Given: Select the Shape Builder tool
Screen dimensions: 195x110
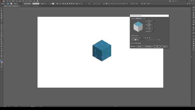Looking at the screenshot, I should click(2, 38).
